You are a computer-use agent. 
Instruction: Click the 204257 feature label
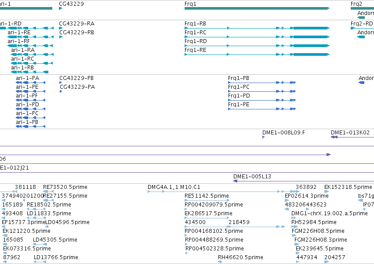coord(334,257)
